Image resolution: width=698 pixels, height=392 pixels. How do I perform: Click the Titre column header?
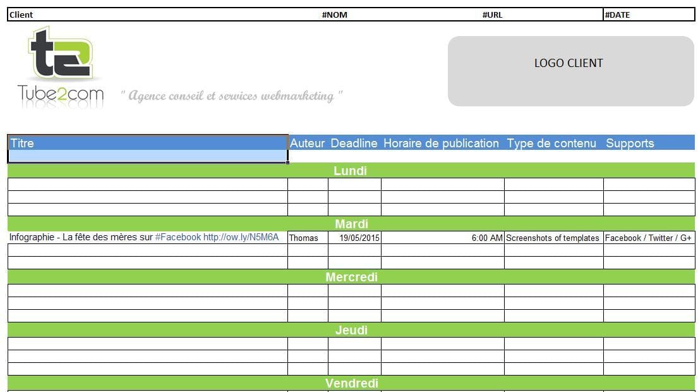[x=22, y=144]
